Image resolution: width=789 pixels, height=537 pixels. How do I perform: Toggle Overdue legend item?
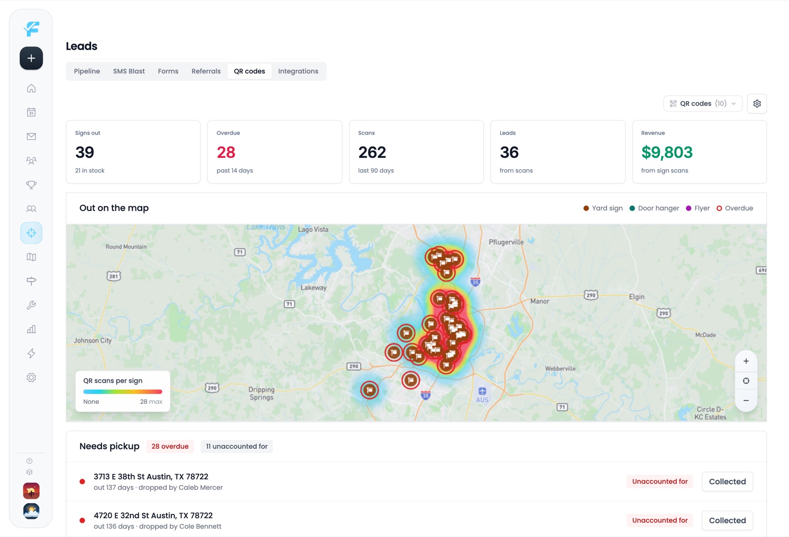pyautogui.click(x=735, y=208)
